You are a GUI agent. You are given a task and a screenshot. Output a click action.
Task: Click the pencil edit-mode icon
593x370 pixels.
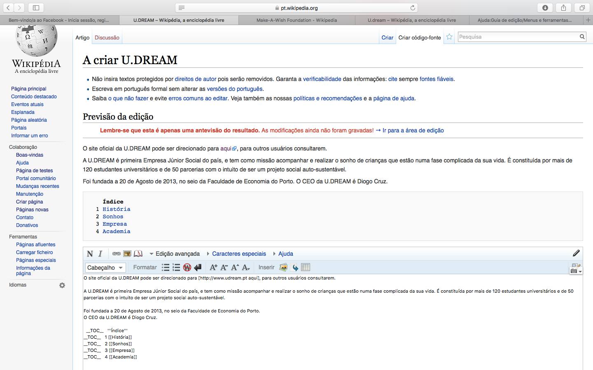point(576,253)
